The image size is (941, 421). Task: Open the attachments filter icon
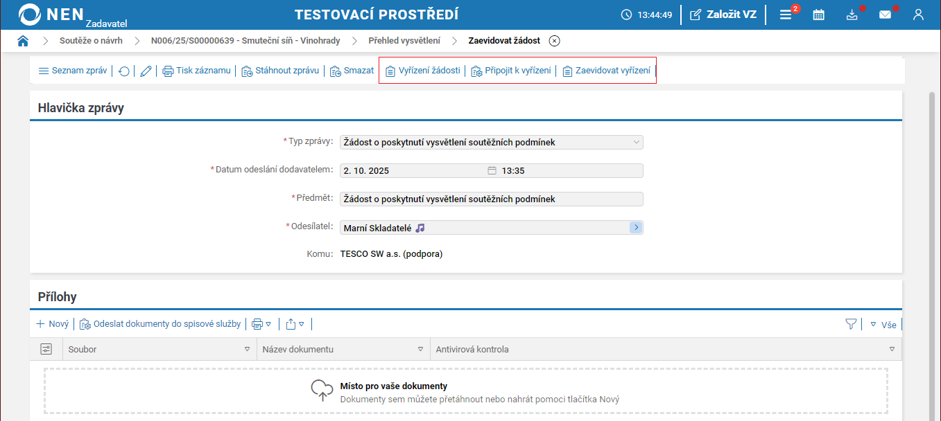click(x=851, y=323)
